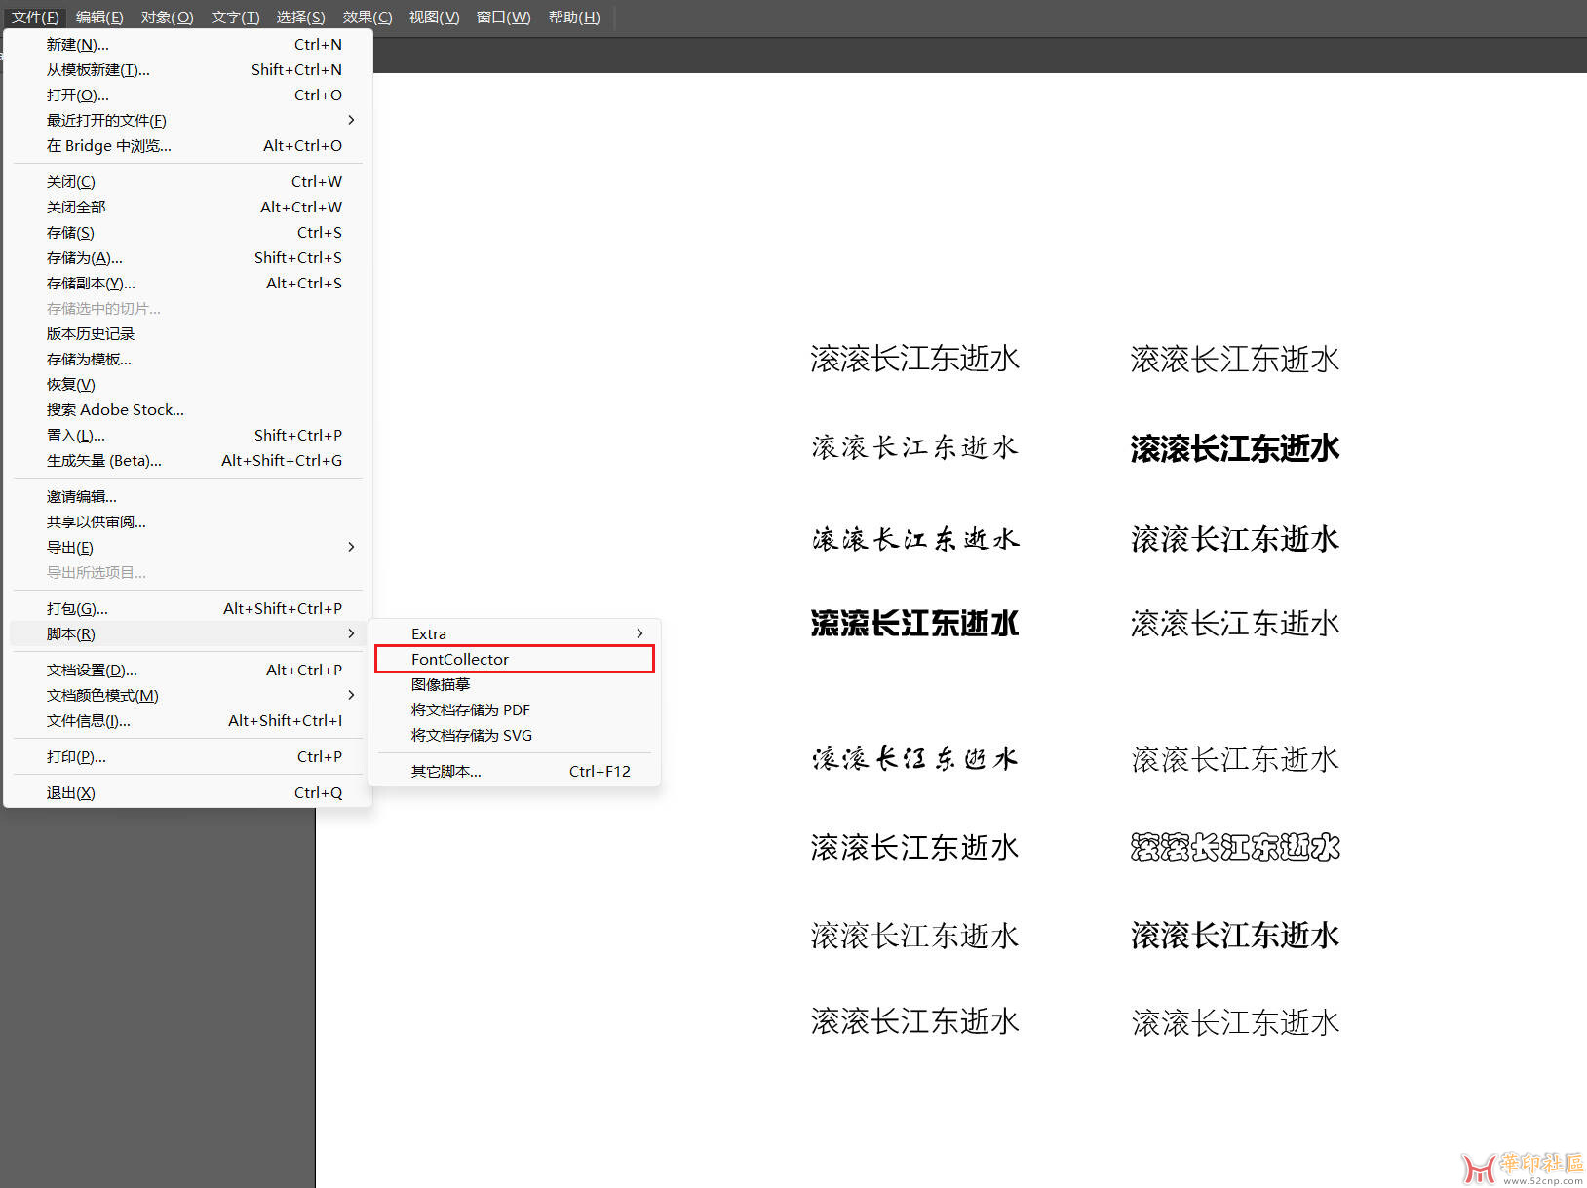Choose 关闭(C) menu entry
The height and width of the screenshot is (1188, 1587).
click(x=188, y=182)
